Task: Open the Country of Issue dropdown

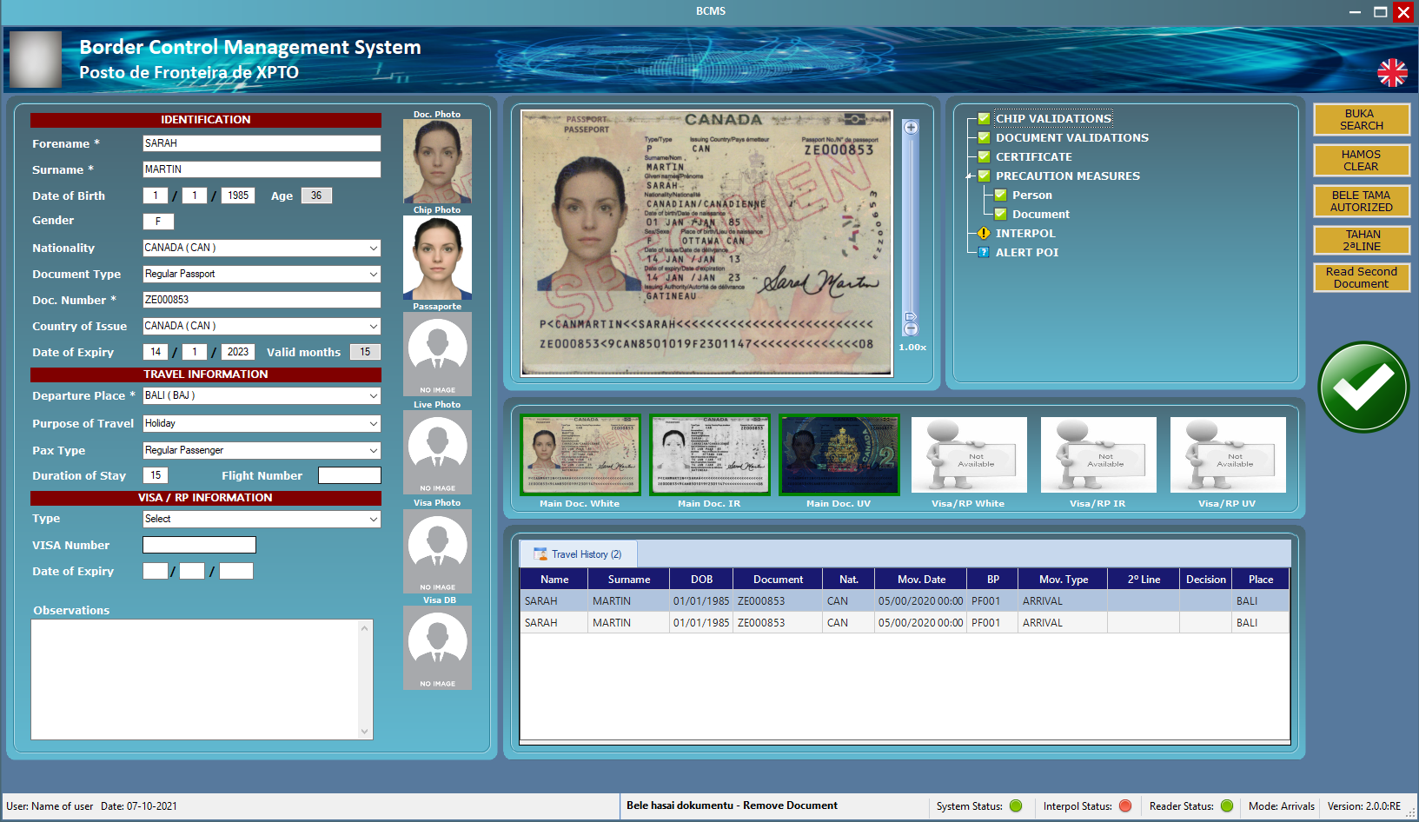Action: 374,326
